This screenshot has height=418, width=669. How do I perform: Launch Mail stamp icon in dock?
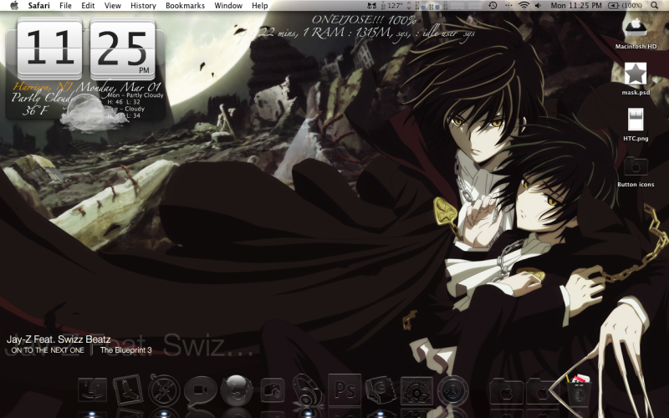coord(128,390)
